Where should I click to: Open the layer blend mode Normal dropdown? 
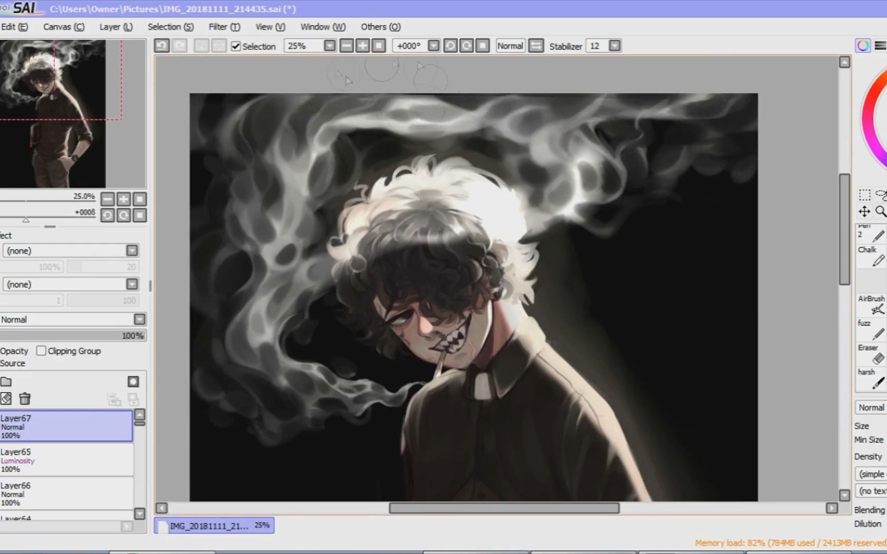73,319
